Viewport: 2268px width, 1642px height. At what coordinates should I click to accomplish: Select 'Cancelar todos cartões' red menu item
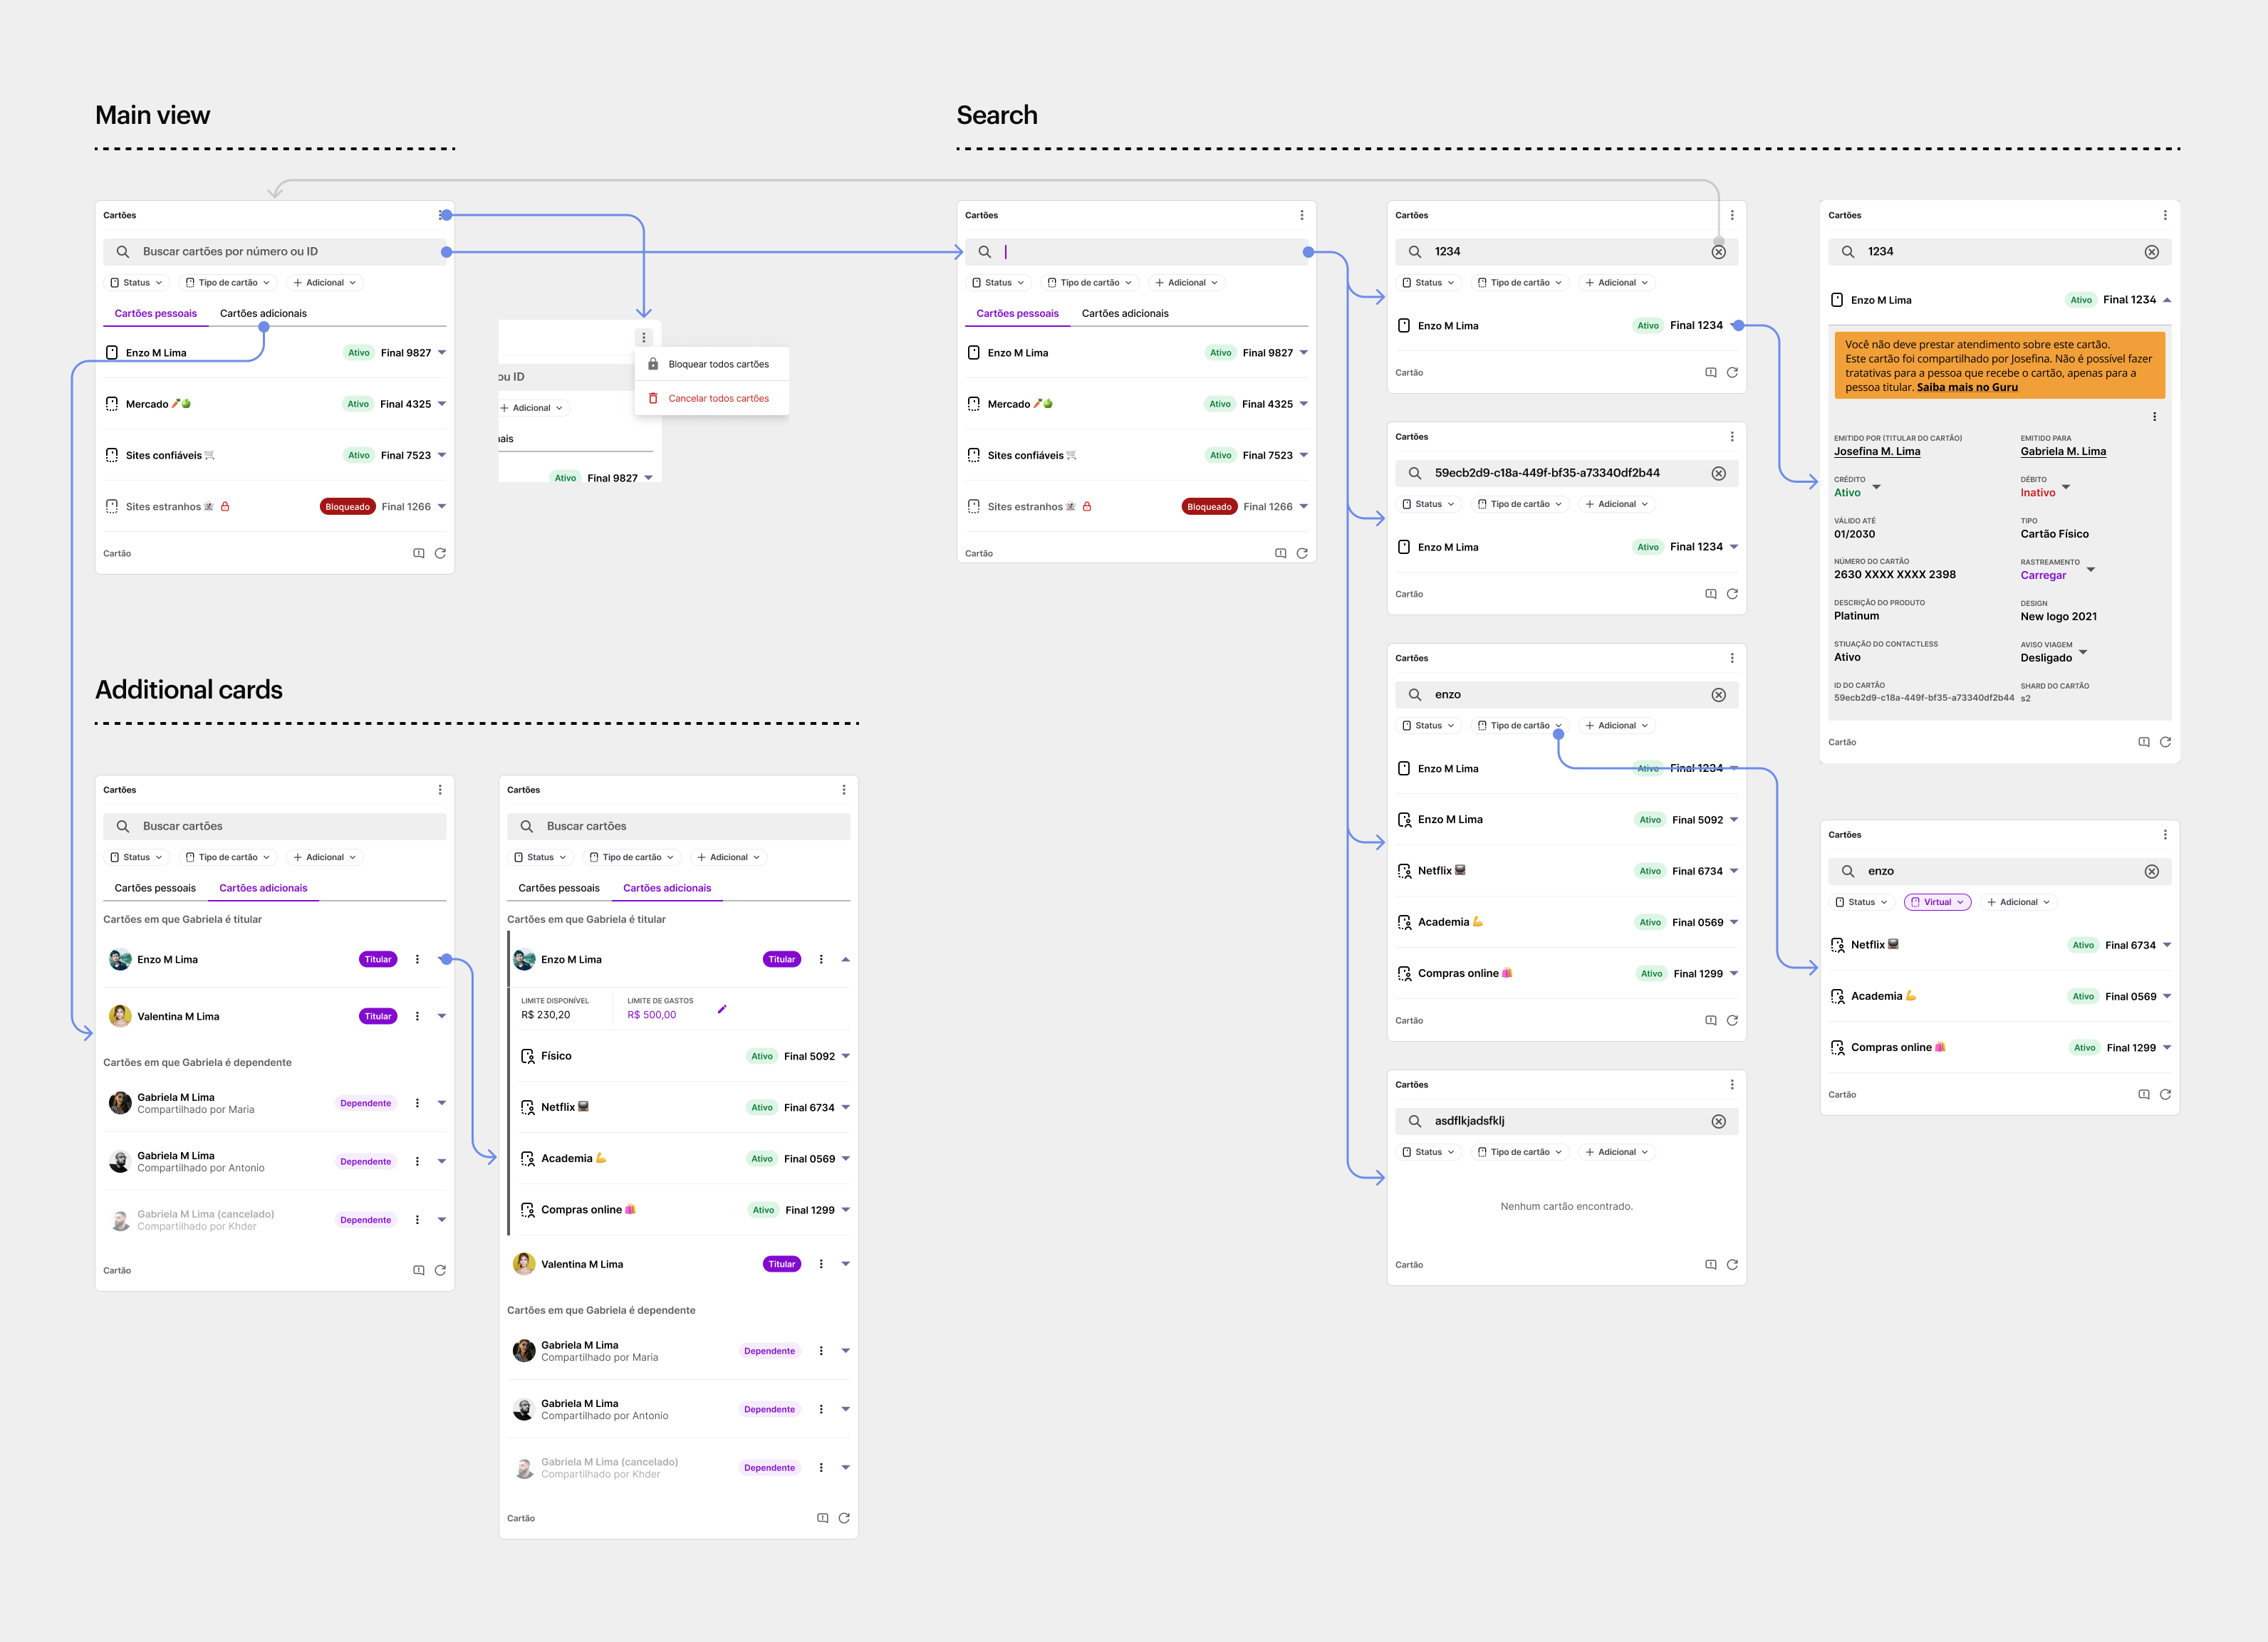coord(717,399)
